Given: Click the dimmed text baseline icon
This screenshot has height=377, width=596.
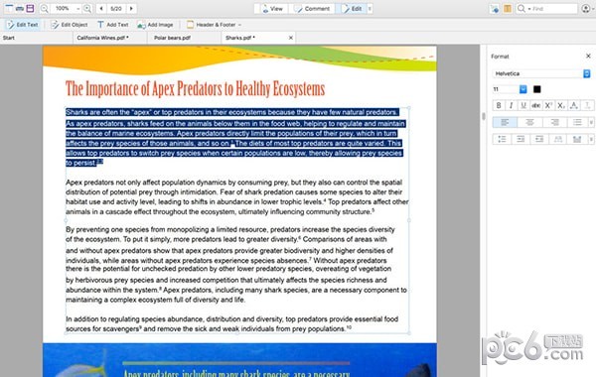Looking at the screenshot, I should tap(587, 105).
